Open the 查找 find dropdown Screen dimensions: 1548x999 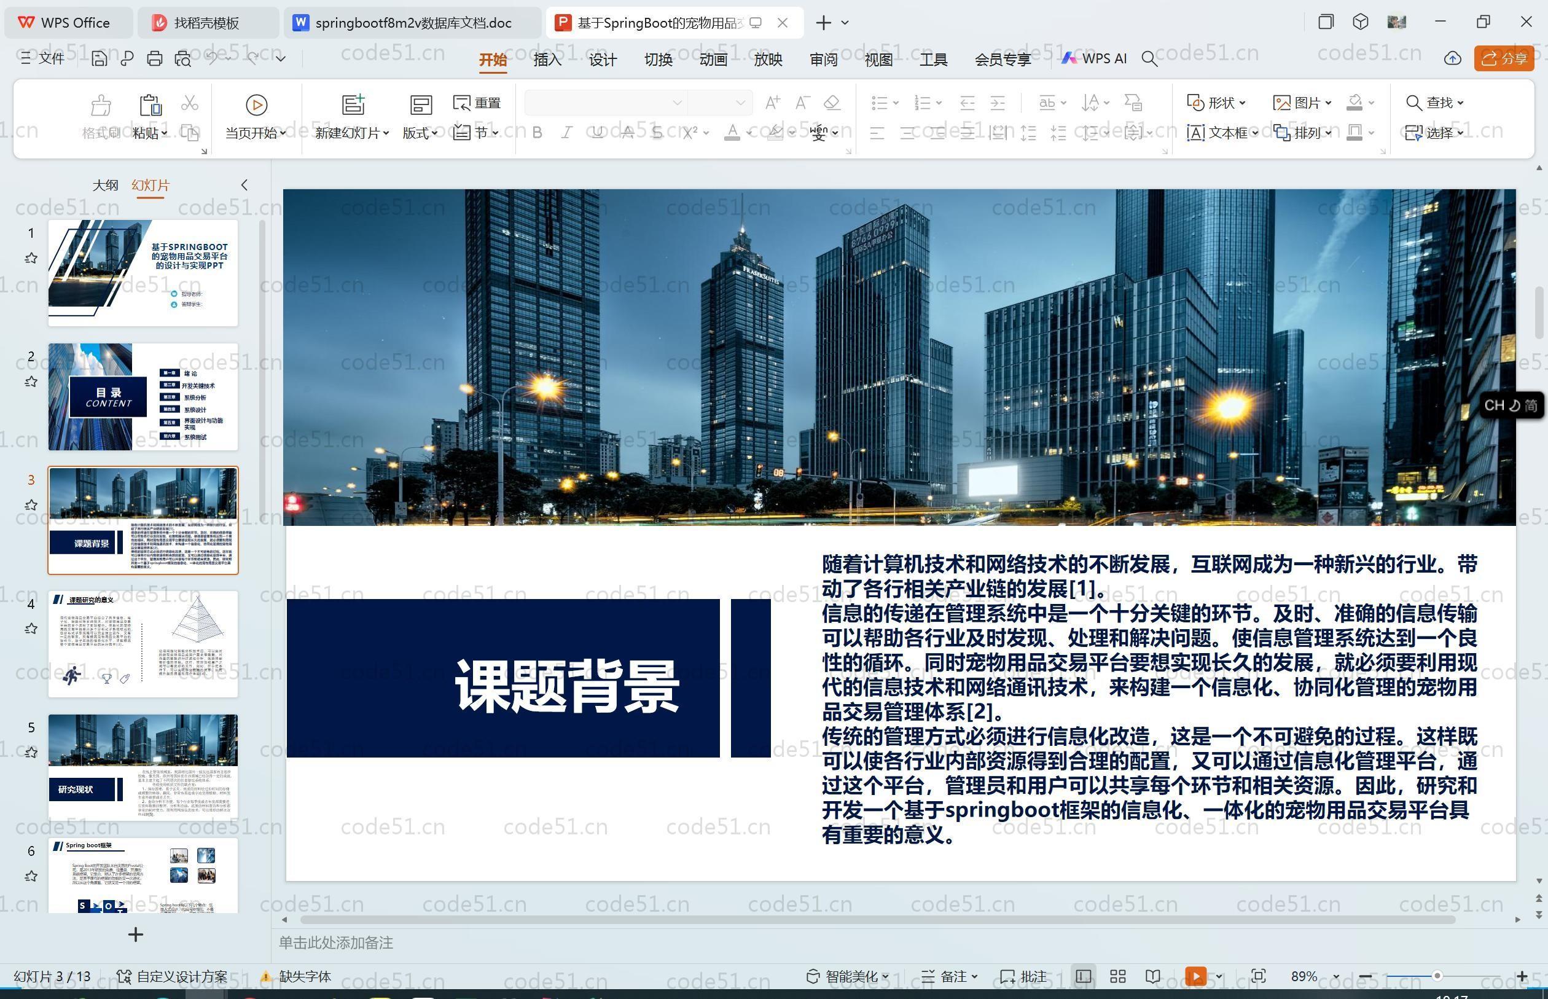[1434, 103]
